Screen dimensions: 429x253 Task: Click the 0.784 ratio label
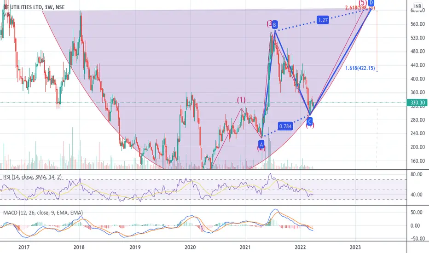[285, 126]
